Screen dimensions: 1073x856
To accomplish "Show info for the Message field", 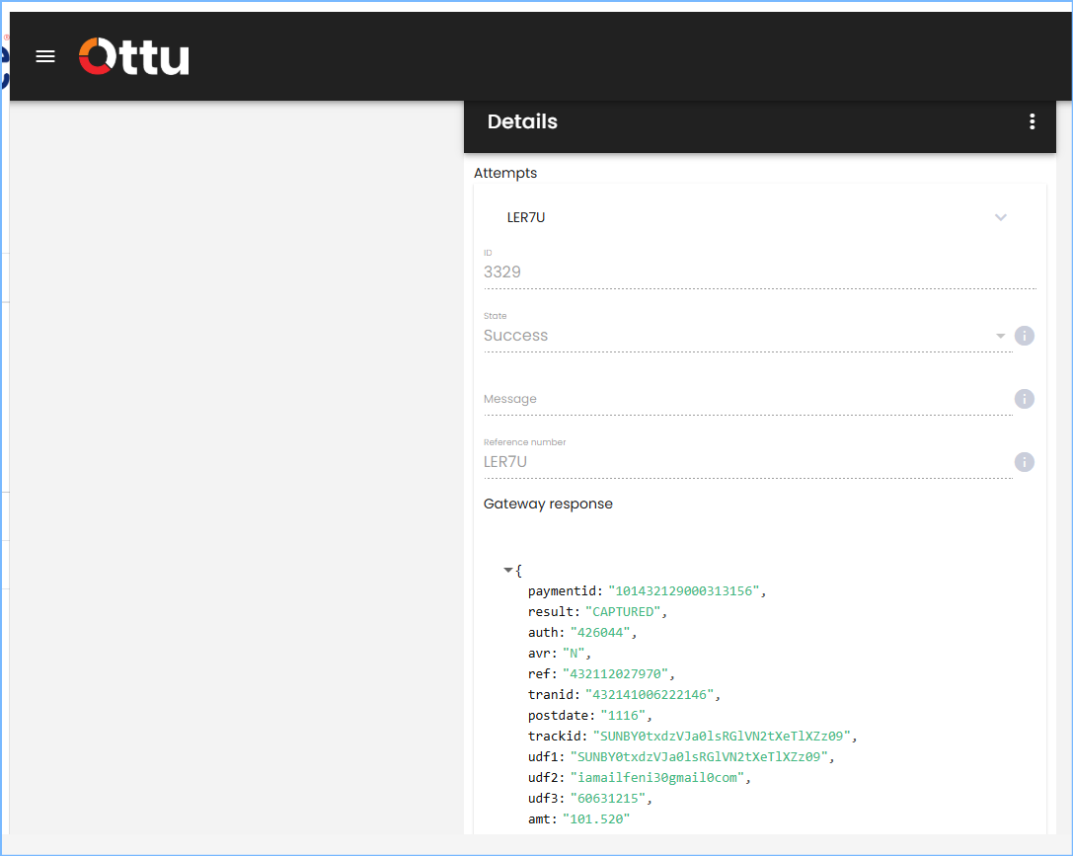I will click(x=1024, y=399).
